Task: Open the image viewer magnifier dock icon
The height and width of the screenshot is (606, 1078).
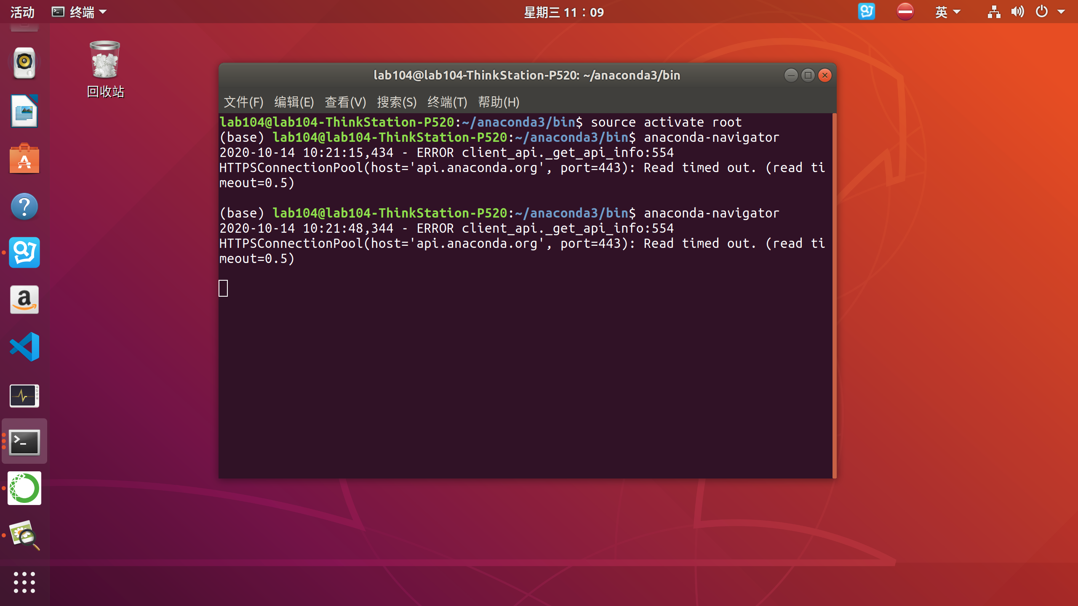Action: (24, 535)
